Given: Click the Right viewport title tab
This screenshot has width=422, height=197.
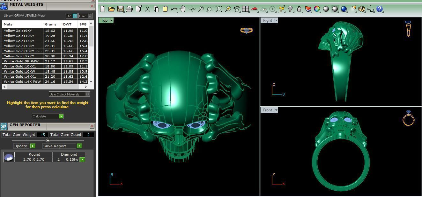Looking at the screenshot, I should point(268,20).
